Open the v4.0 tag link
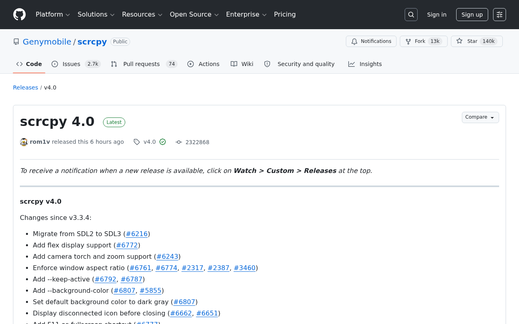Image resolution: width=519 pixels, height=324 pixels. coord(150,142)
